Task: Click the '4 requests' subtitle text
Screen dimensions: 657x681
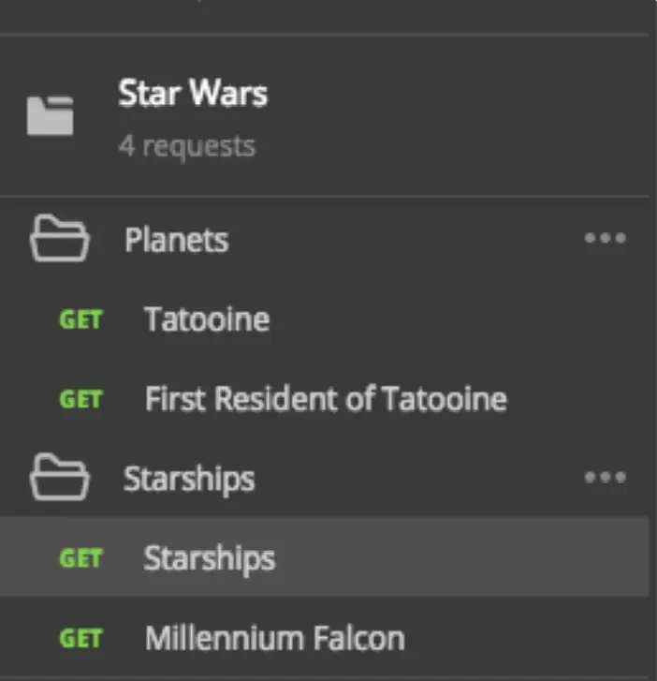Action: click(x=187, y=146)
